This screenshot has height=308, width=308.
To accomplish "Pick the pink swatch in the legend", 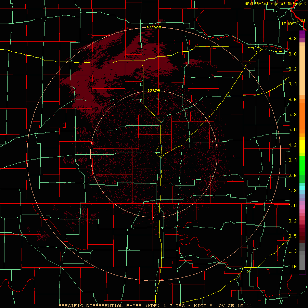I will pyautogui.click(x=302, y=207).
